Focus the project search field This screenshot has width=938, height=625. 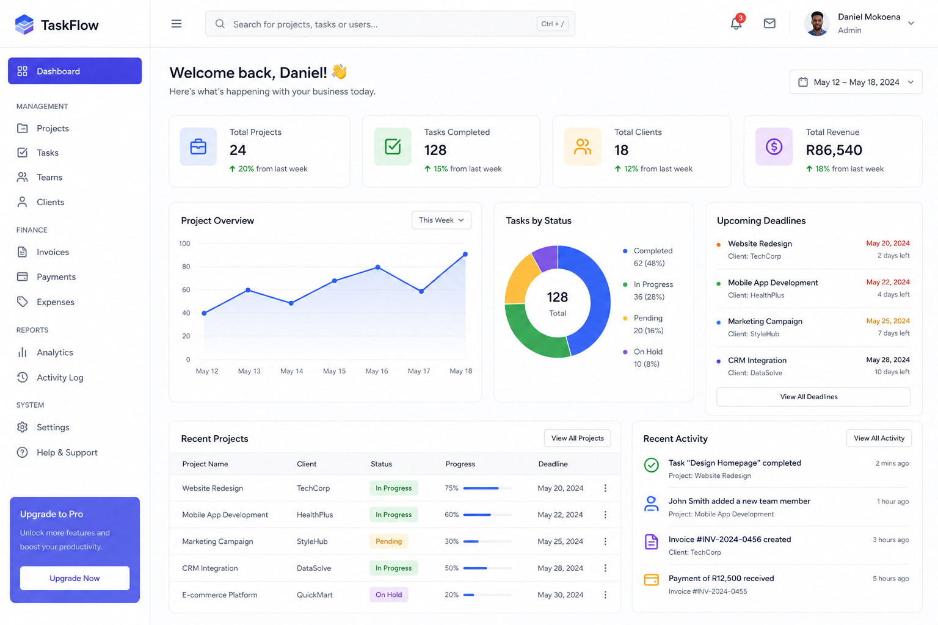point(390,24)
